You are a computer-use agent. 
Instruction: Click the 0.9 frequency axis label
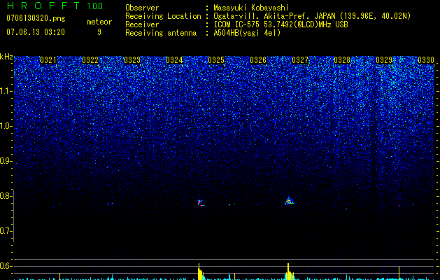coord(6,161)
